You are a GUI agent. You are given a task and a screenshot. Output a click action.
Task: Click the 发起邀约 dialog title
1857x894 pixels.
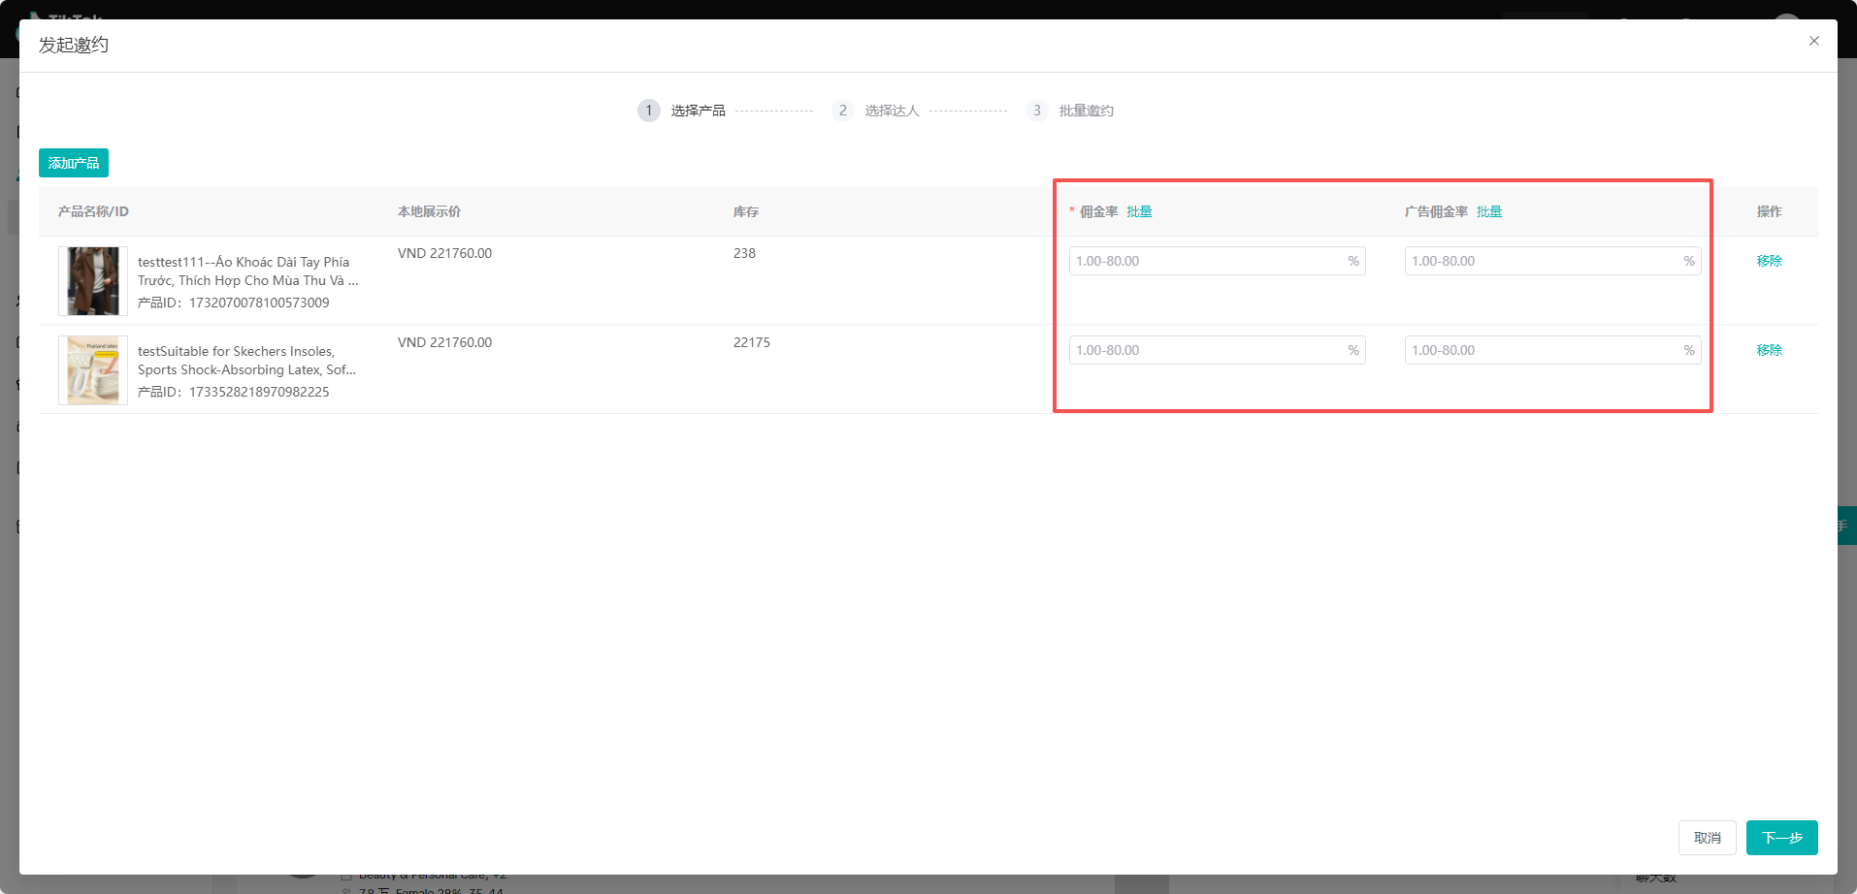click(74, 45)
